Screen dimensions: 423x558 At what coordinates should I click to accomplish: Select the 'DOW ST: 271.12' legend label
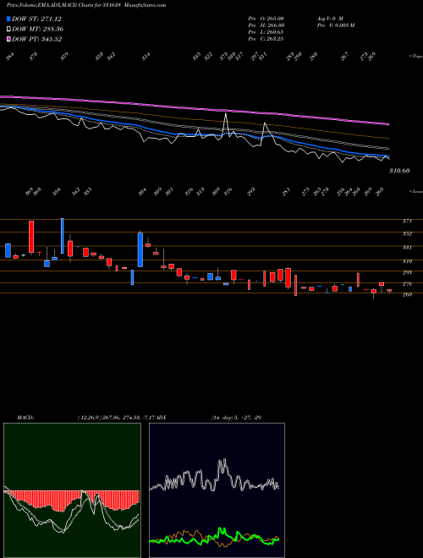36,19
